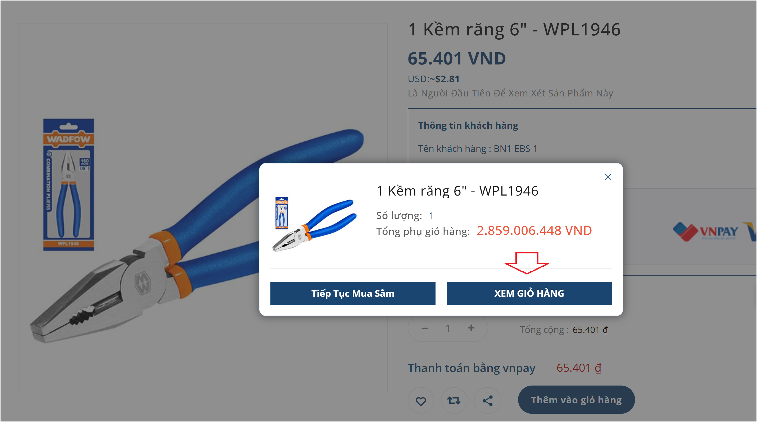
Task: Click the cart subtotal 2.859.006.448 VND
Action: pos(534,230)
